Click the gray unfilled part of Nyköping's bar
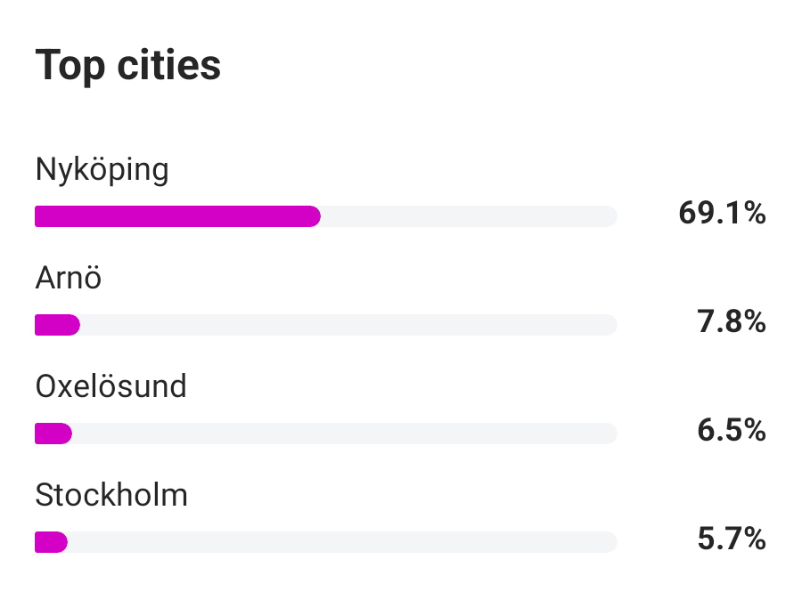This screenshot has height=592, width=802. click(468, 216)
